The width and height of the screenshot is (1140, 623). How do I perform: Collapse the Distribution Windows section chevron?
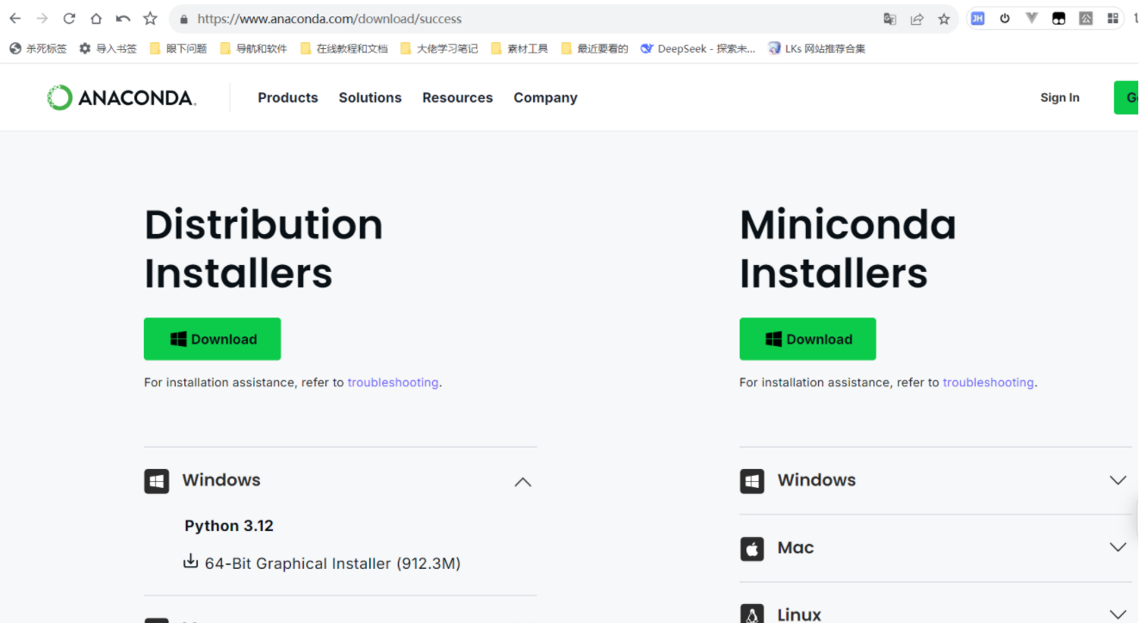point(523,482)
